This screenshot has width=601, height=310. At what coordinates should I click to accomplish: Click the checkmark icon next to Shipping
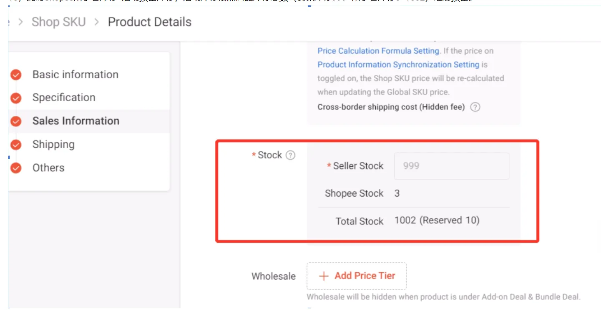click(x=16, y=145)
